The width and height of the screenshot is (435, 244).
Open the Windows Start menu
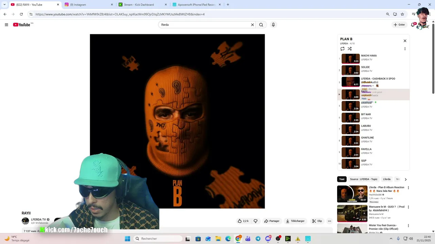click(x=127, y=239)
